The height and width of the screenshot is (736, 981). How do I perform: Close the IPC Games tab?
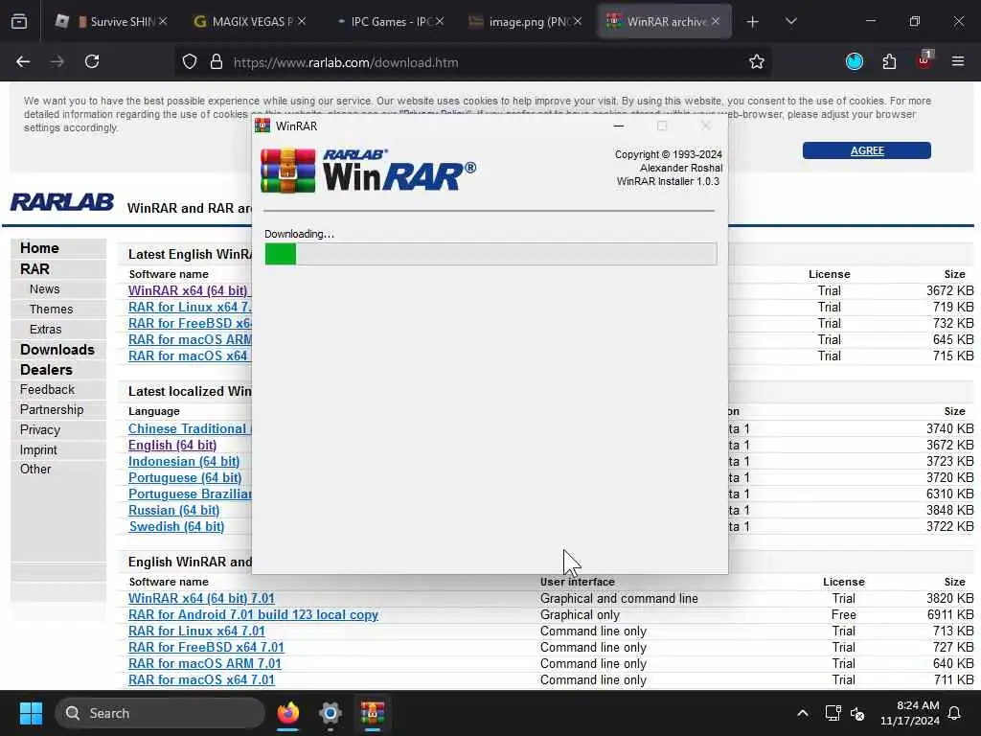point(440,21)
